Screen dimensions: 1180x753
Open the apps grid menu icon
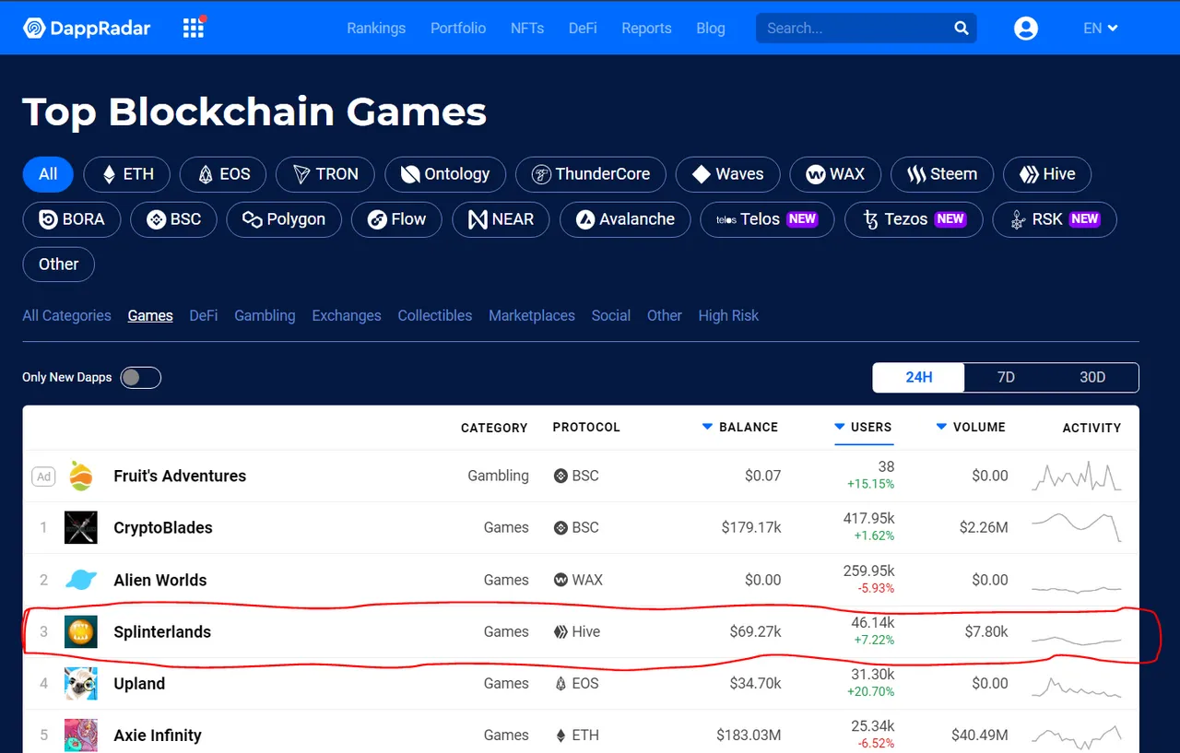point(194,28)
